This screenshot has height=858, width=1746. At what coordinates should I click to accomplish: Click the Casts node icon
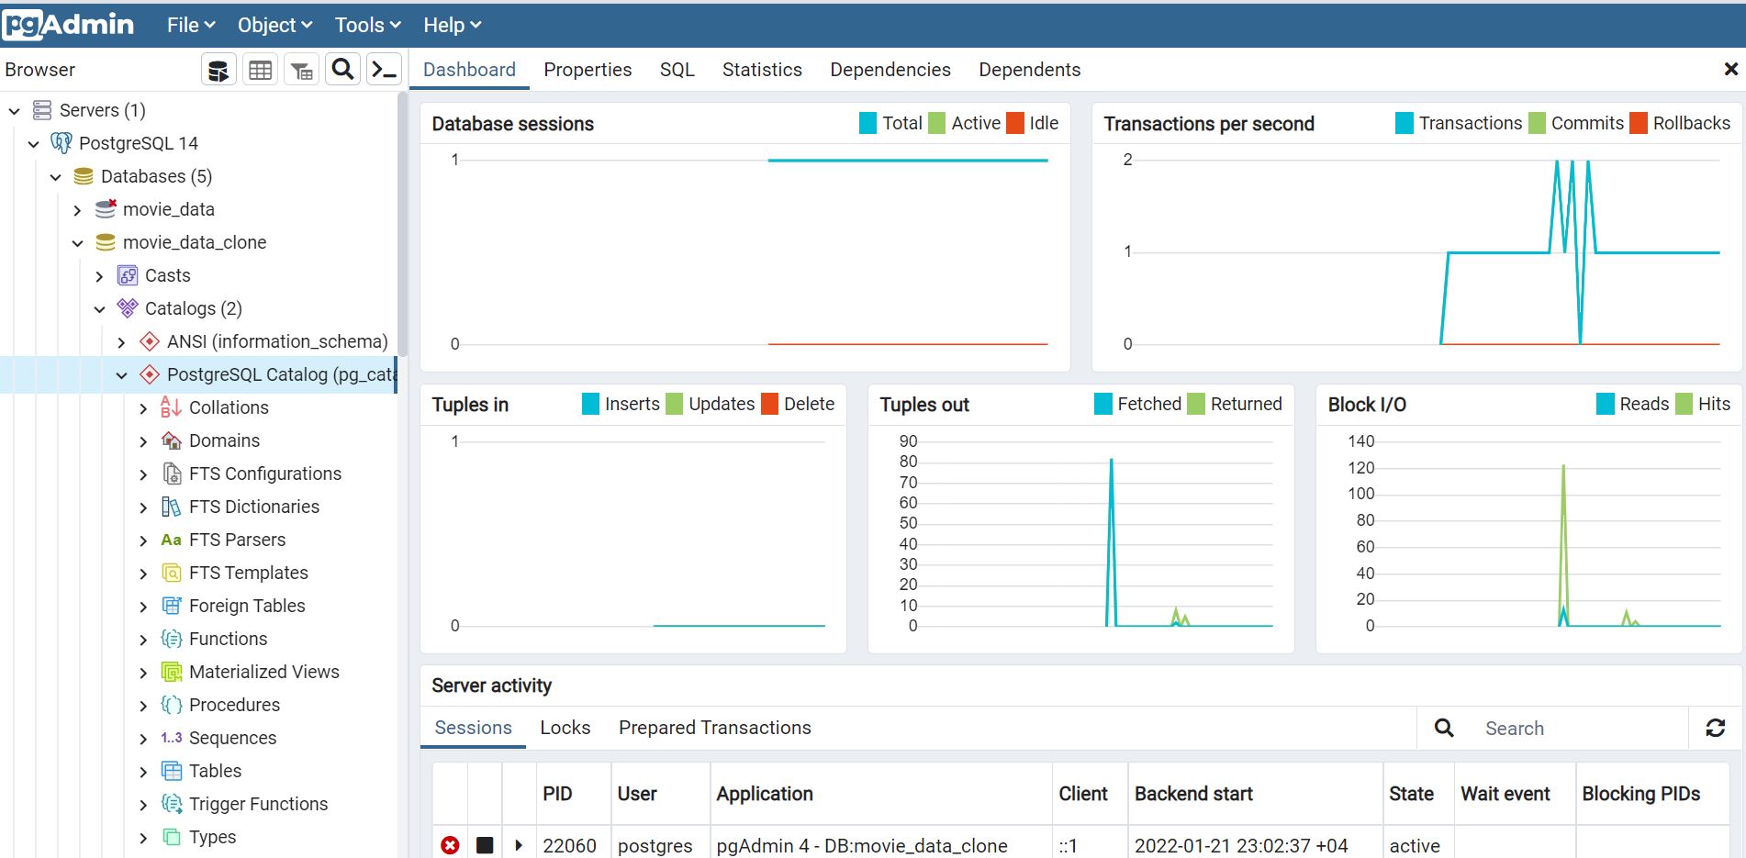pyautogui.click(x=128, y=275)
